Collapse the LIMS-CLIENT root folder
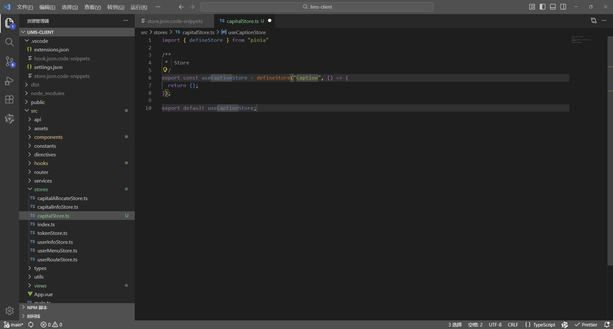 pos(77,32)
